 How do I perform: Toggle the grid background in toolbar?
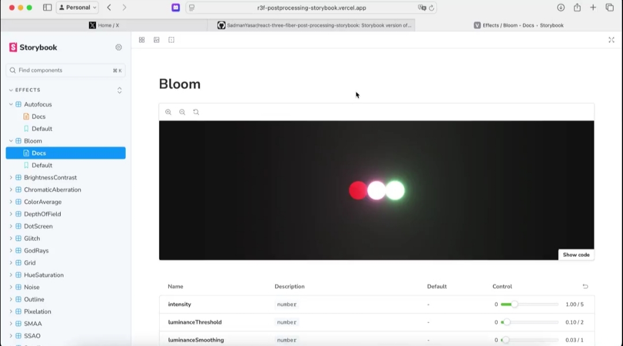click(142, 40)
